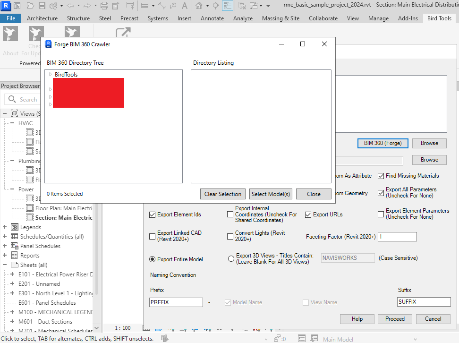Toggle Export Internal Coordinates checkbox

pos(230,214)
